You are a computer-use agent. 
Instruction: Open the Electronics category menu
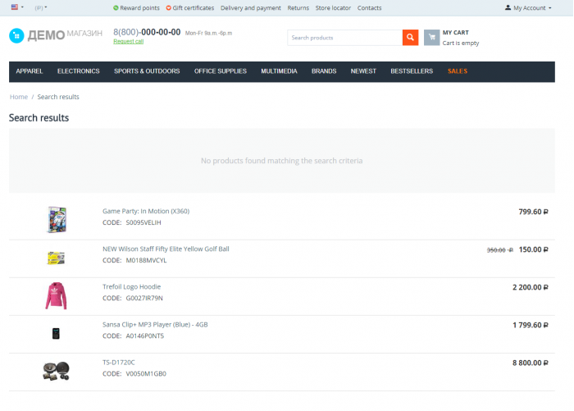click(79, 71)
